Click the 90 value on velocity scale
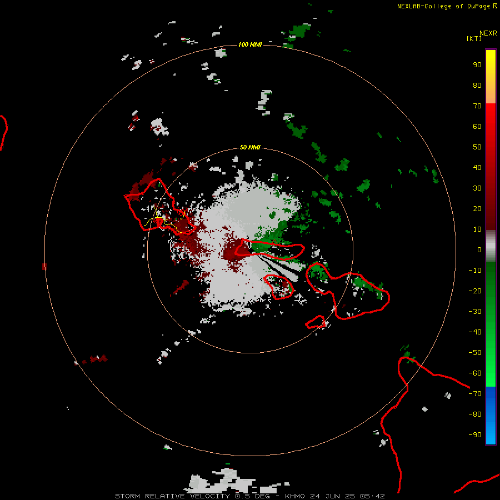This screenshot has width=500, height=500. click(477, 65)
